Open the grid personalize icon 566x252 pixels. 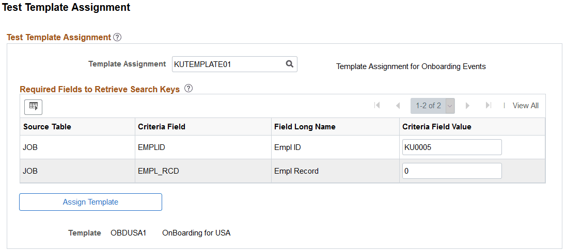pyautogui.click(x=34, y=106)
